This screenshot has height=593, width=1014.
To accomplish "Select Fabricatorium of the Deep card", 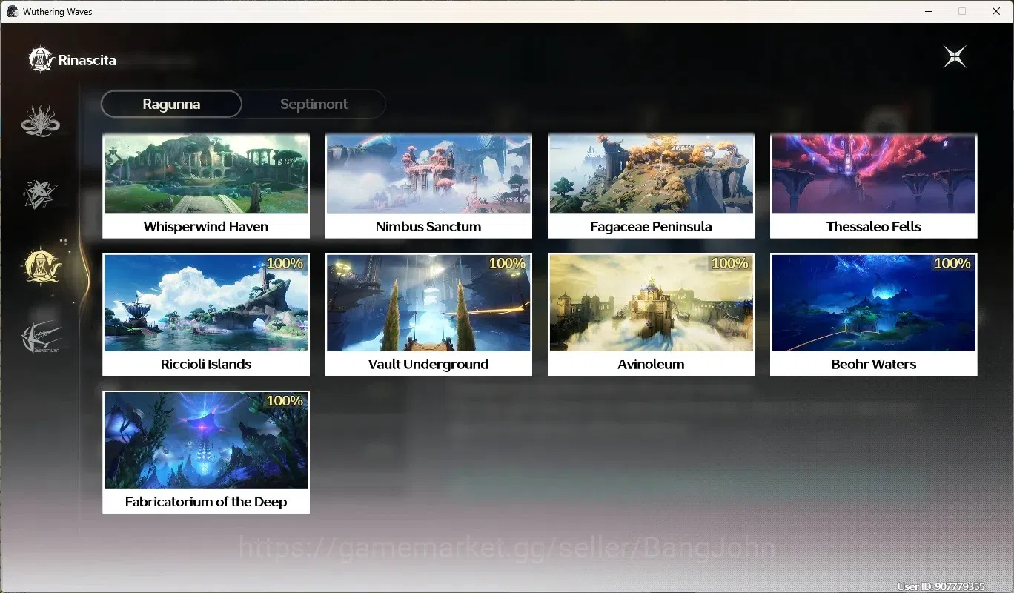I will (x=206, y=452).
